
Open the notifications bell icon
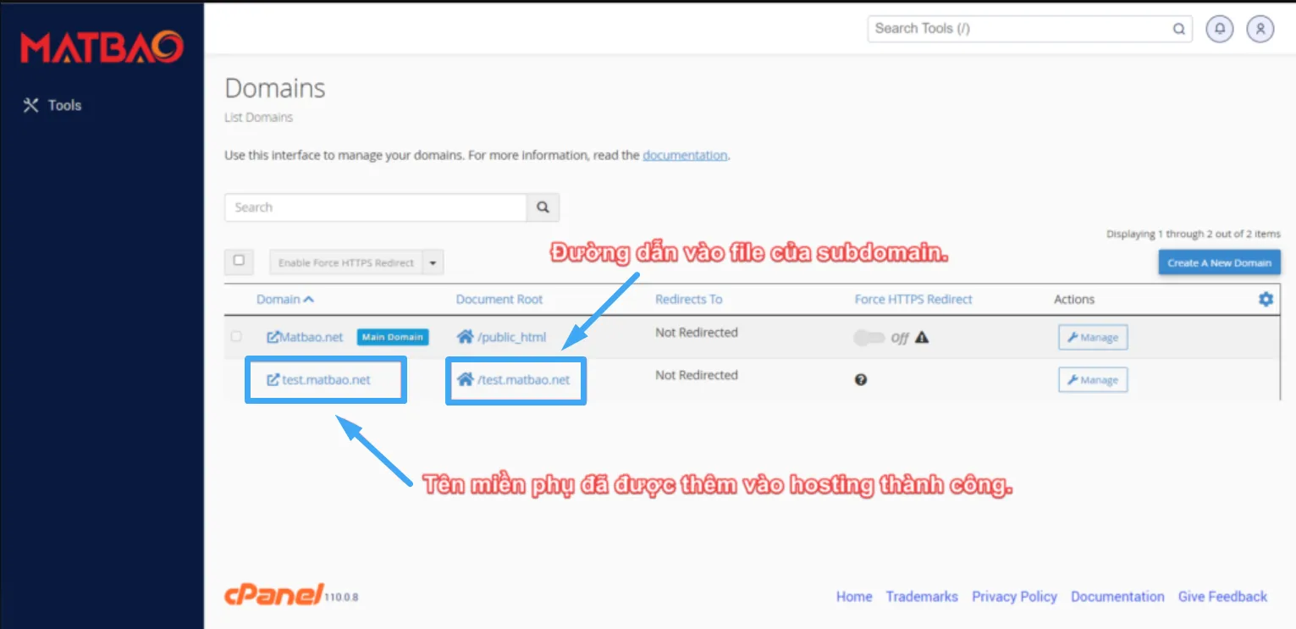(1219, 29)
